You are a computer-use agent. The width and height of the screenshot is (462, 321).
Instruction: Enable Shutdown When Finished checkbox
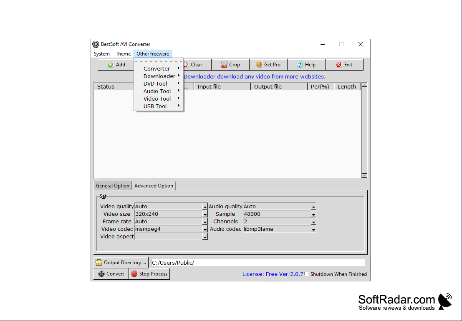306,274
